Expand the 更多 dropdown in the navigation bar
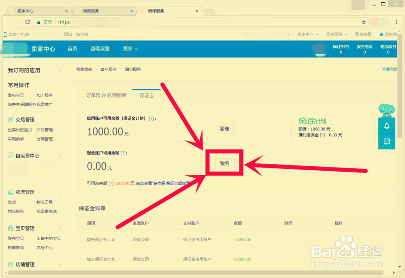405x278 pixels. coord(130,49)
